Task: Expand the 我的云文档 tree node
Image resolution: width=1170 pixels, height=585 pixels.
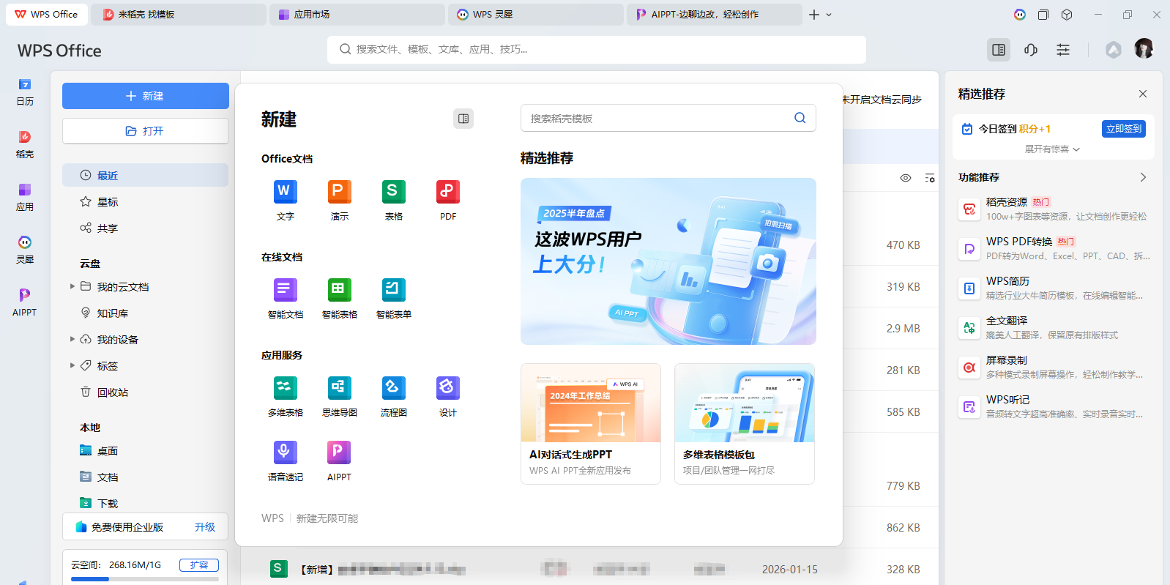Action: (x=72, y=286)
